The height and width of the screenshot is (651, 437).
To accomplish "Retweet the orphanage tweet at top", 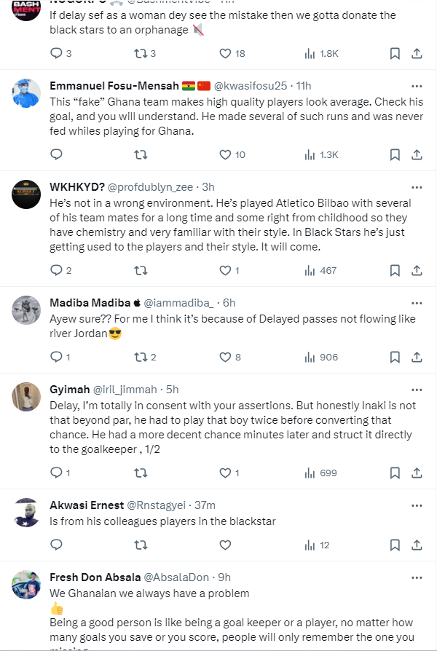I will coord(142,53).
